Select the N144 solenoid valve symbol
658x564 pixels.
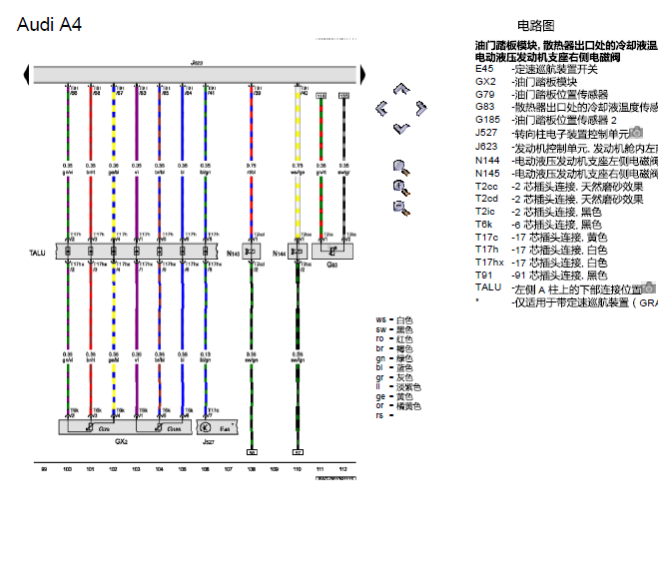pyautogui.click(x=298, y=252)
